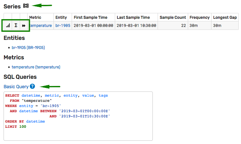Viewport: 241px width, 144px height.
Task: Click the Longest Gap column header
Action: coord(225,18)
